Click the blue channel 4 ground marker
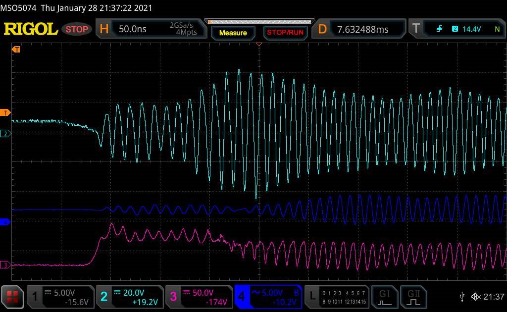This screenshot has height=312, width=507. pos(5,222)
